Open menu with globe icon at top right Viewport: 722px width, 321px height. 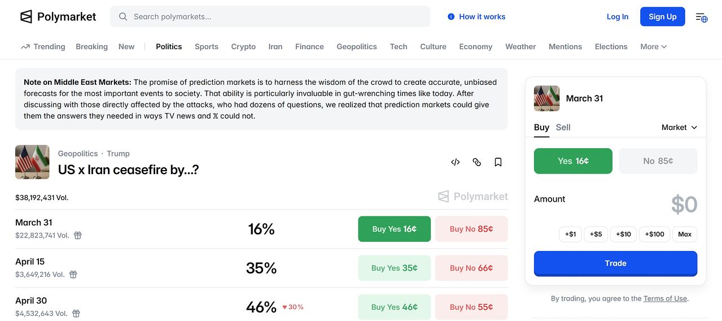(x=701, y=18)
